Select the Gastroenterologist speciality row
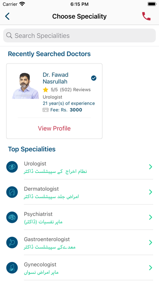Viewport: 159px width, 283px height. (79, 243)
